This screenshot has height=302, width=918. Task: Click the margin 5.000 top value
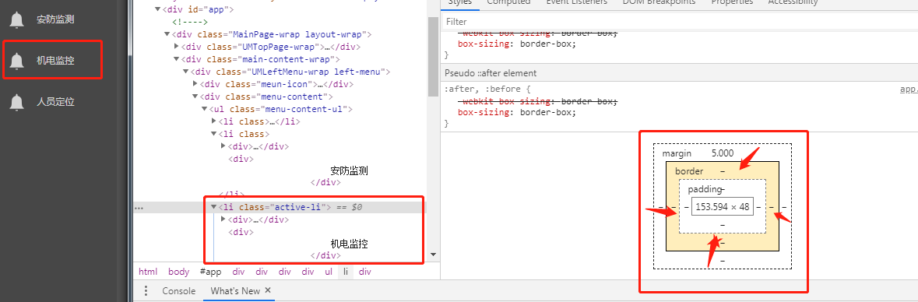point(723,153)
